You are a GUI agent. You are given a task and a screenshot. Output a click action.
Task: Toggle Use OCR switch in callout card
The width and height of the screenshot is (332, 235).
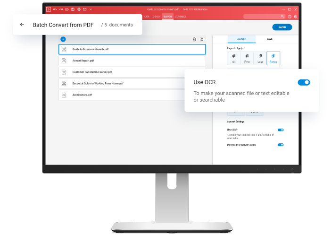[x=304, y=82]
